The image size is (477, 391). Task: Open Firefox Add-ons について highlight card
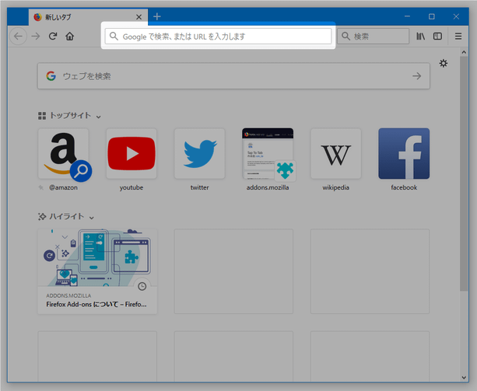click(97, 271)
